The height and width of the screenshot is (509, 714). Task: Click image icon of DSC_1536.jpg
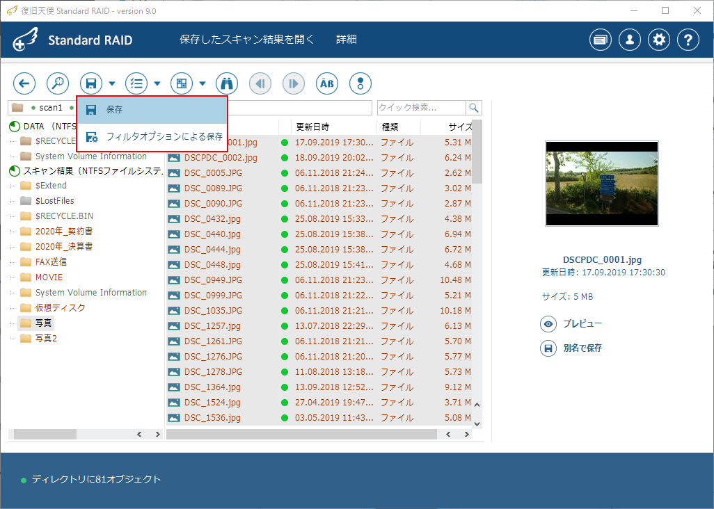[x=174, y=418]
